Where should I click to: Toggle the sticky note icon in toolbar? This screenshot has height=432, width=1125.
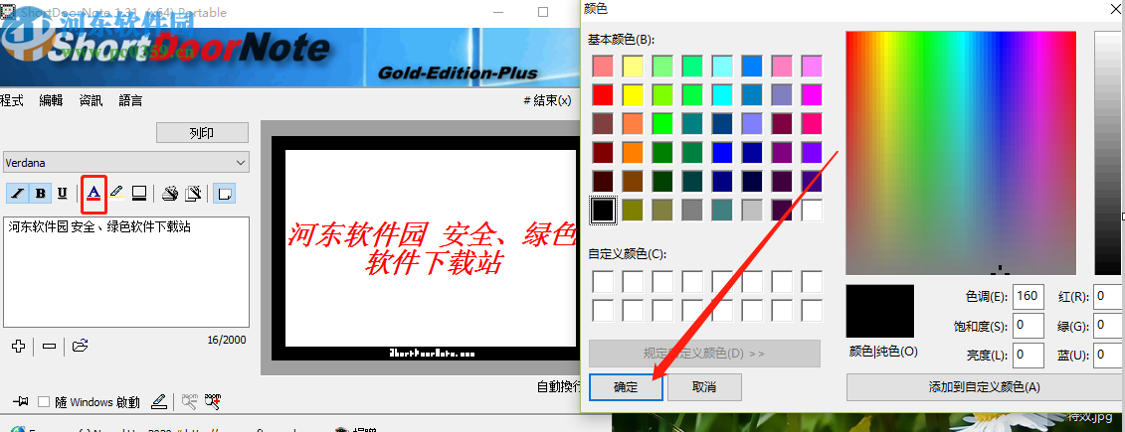225,193
